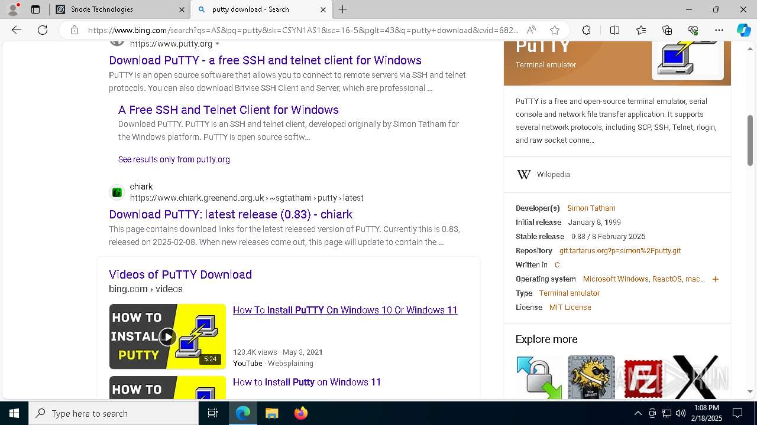Open Microsoft Edge from taskbar
The image size is (757, 425).
pyautogui.click(x=243, y=413)
